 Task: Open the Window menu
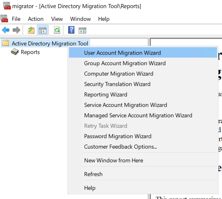click(81, 19)
